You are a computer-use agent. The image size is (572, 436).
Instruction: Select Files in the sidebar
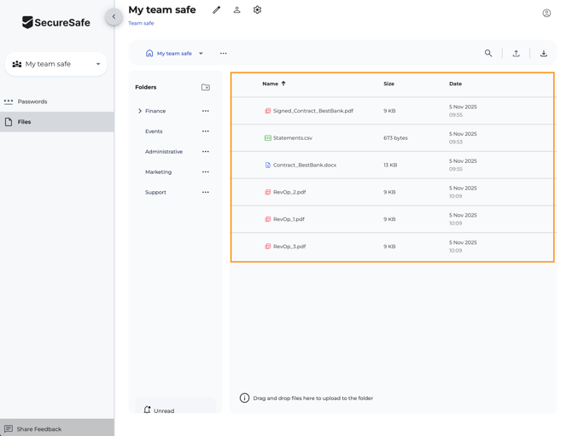pyautogui.click(x=24, y=122)
